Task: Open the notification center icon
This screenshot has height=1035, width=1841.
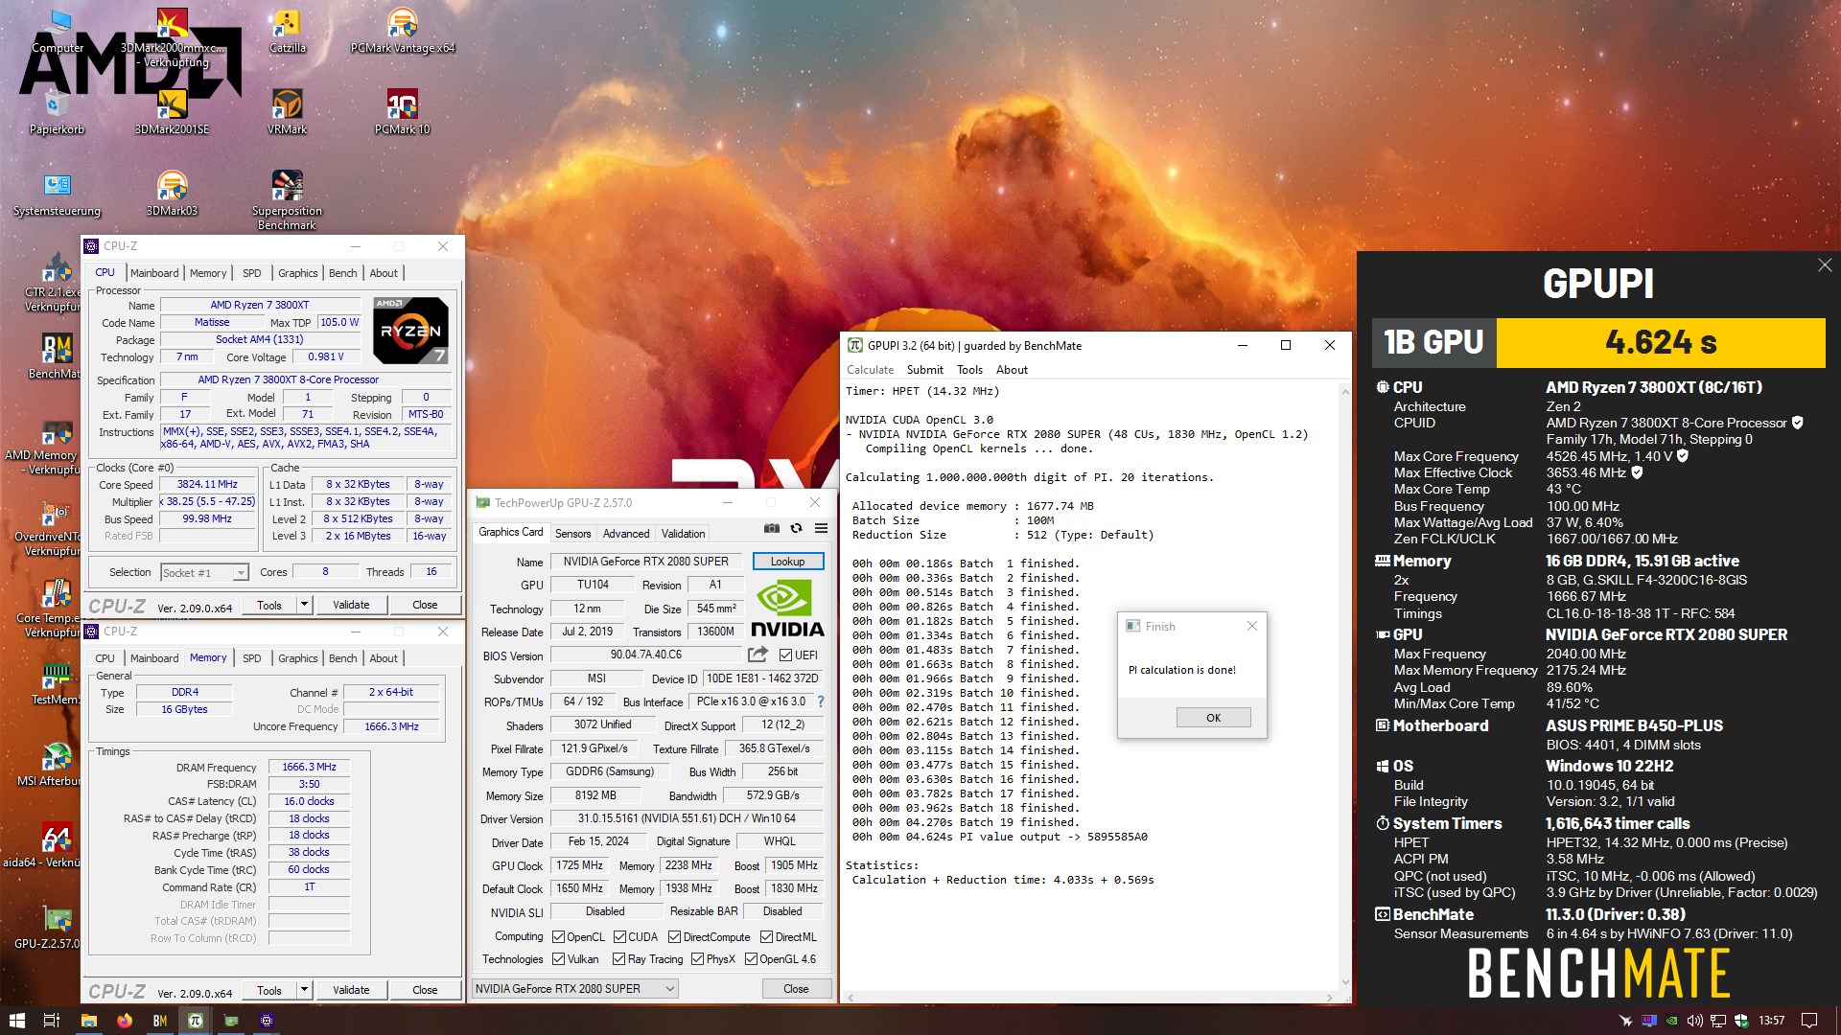Action: [1809, 1021]
